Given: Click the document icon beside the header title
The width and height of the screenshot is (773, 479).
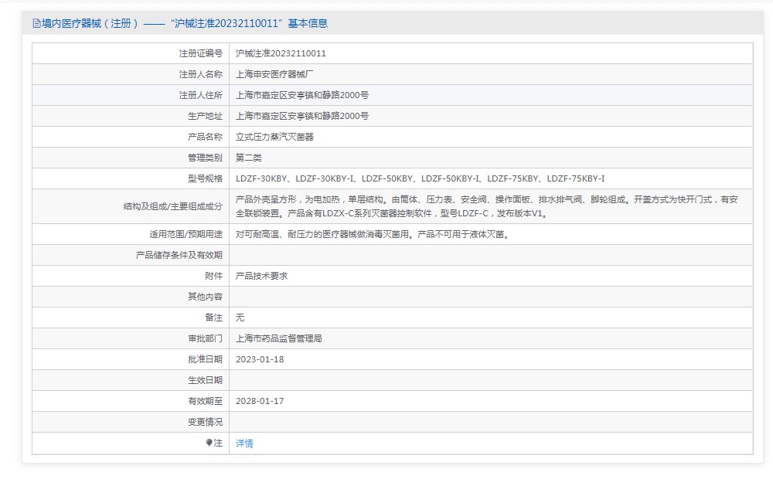Looking at the screenshot, I should click(x=36, y=23).
